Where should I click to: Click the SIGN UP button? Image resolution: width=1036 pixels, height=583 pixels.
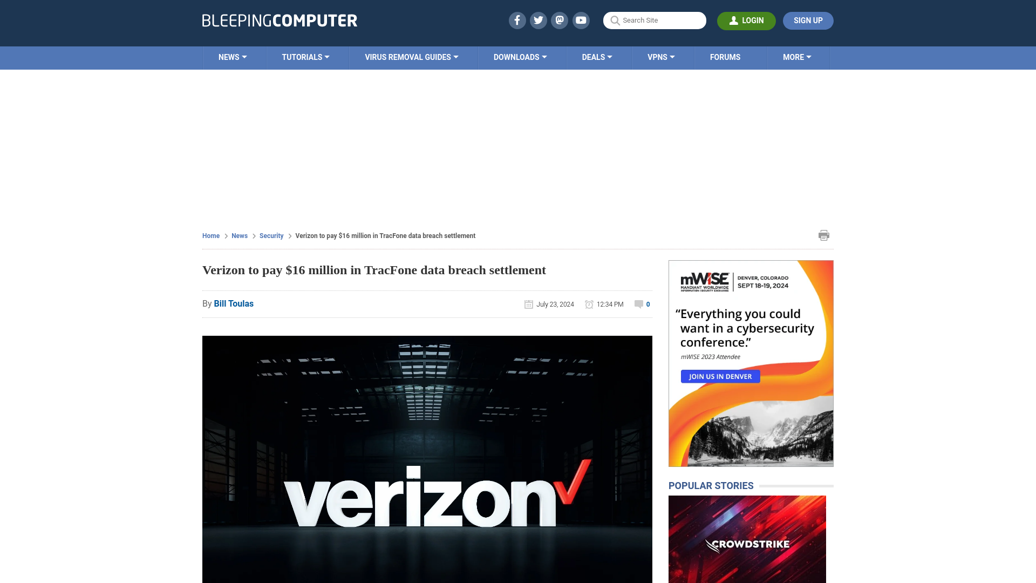point(808,20)
